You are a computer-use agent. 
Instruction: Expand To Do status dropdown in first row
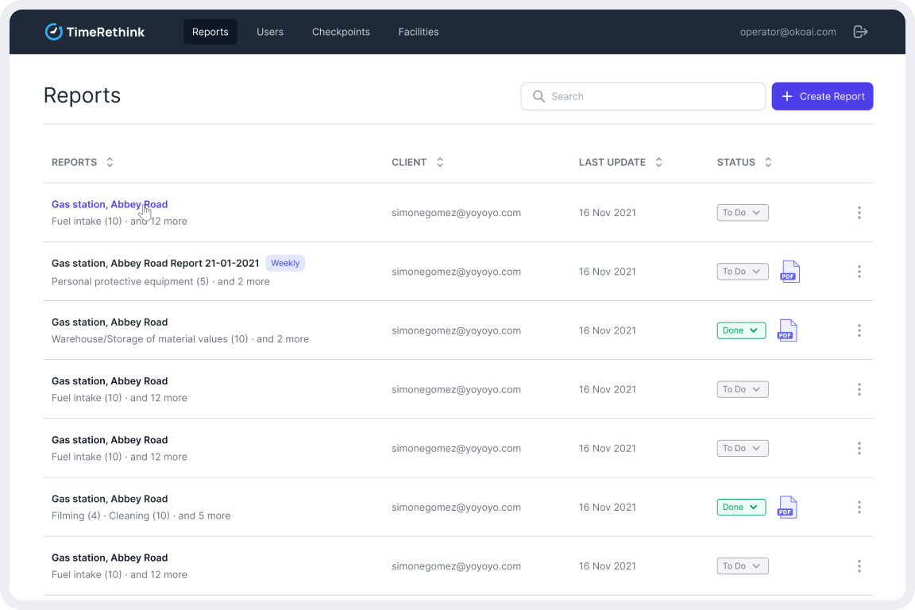(x=743, y=213)
